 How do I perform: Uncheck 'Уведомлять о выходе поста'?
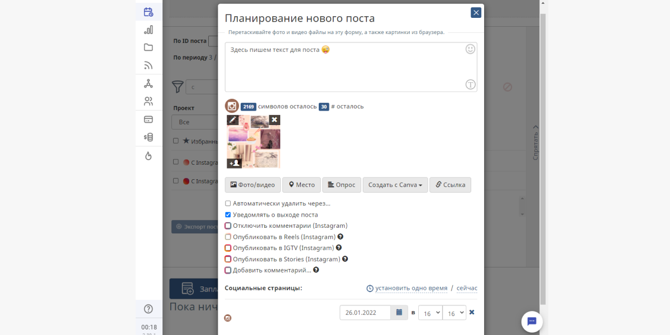coord(228,215)
